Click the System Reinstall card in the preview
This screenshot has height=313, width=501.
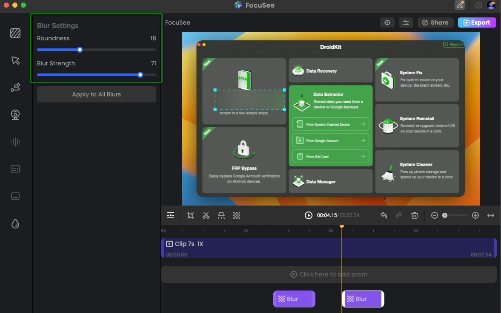pyautogui.click(x=417, y=126)
